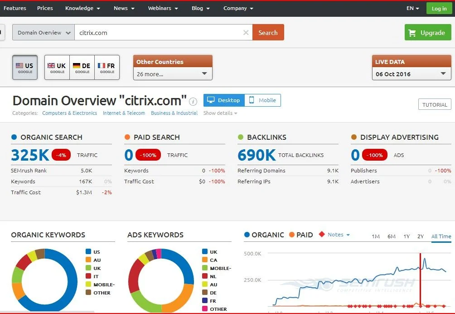Open the Other Countries 26 more dropdown

point(173,74)
